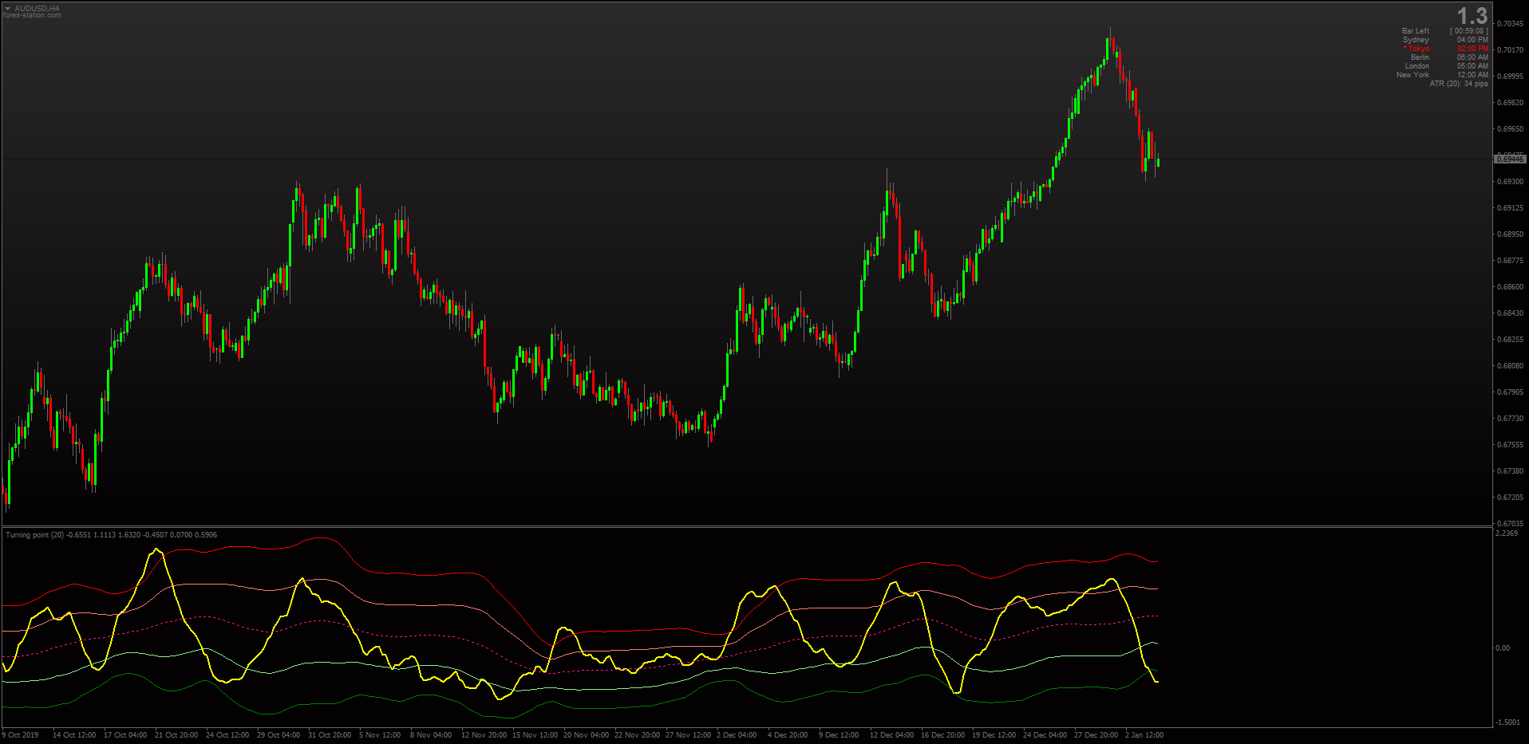This screenshot has width=1529, height=744.
Task: Click the London clock label
Action: pos(1417,66)
